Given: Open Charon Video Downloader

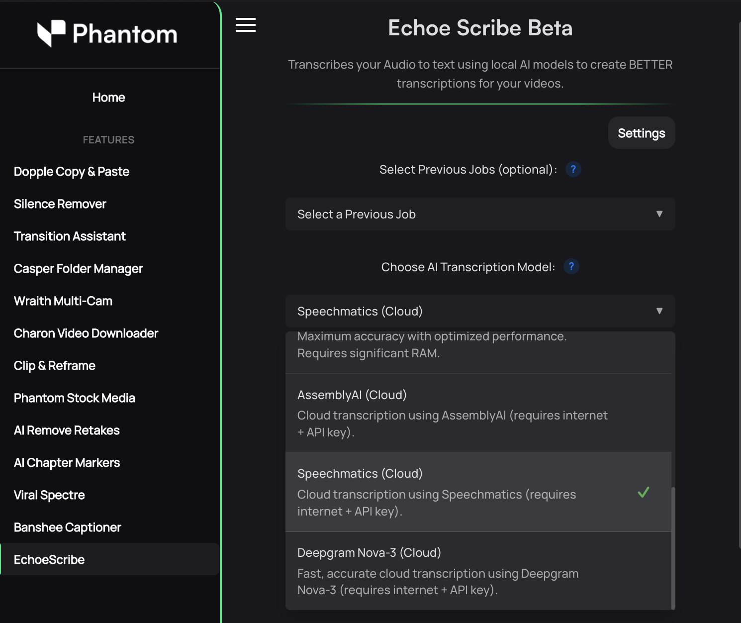Looking at the screenshot, I should tap(86, 333).
